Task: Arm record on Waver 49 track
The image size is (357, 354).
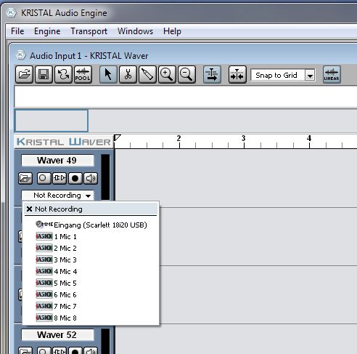Action: click(x=75, y=178)
